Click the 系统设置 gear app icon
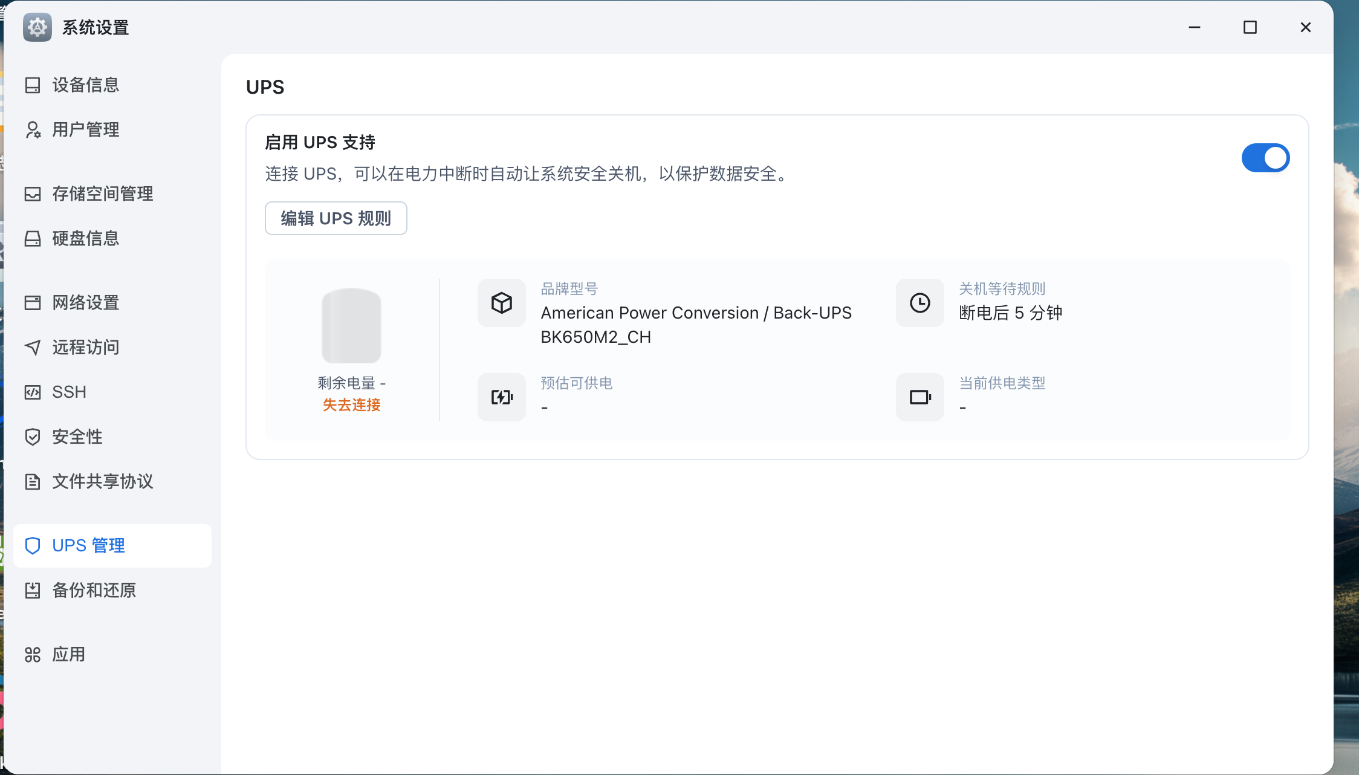The height and width of the screenshot is (775, 1359). [x=37, y=27]
